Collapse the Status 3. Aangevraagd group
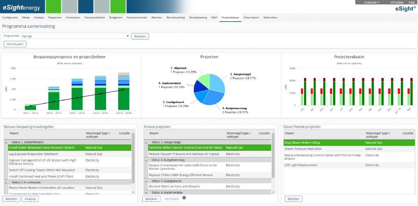418x206 pixels. 147,142
